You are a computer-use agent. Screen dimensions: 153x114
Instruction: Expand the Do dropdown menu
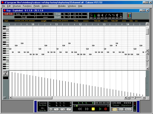[x=30, y=14]
